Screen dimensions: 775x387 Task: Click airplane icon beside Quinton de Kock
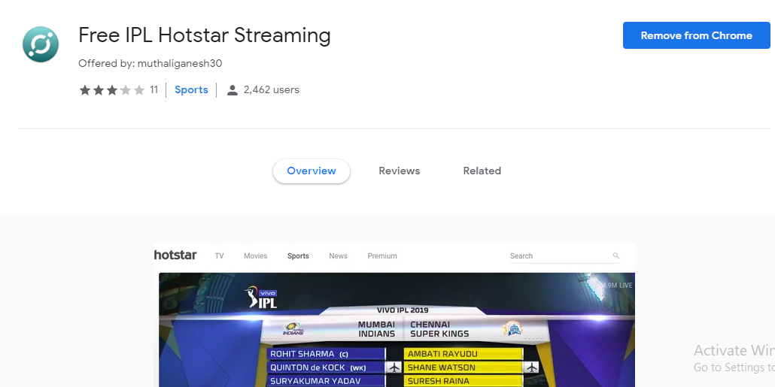394,367
